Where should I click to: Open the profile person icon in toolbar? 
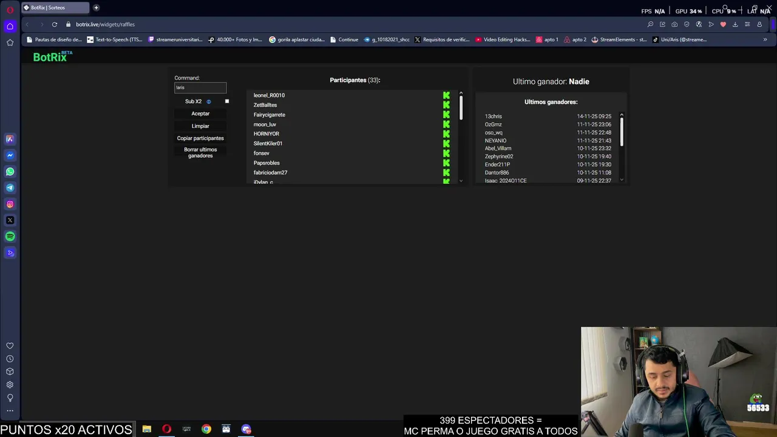(x=759, y=24)
